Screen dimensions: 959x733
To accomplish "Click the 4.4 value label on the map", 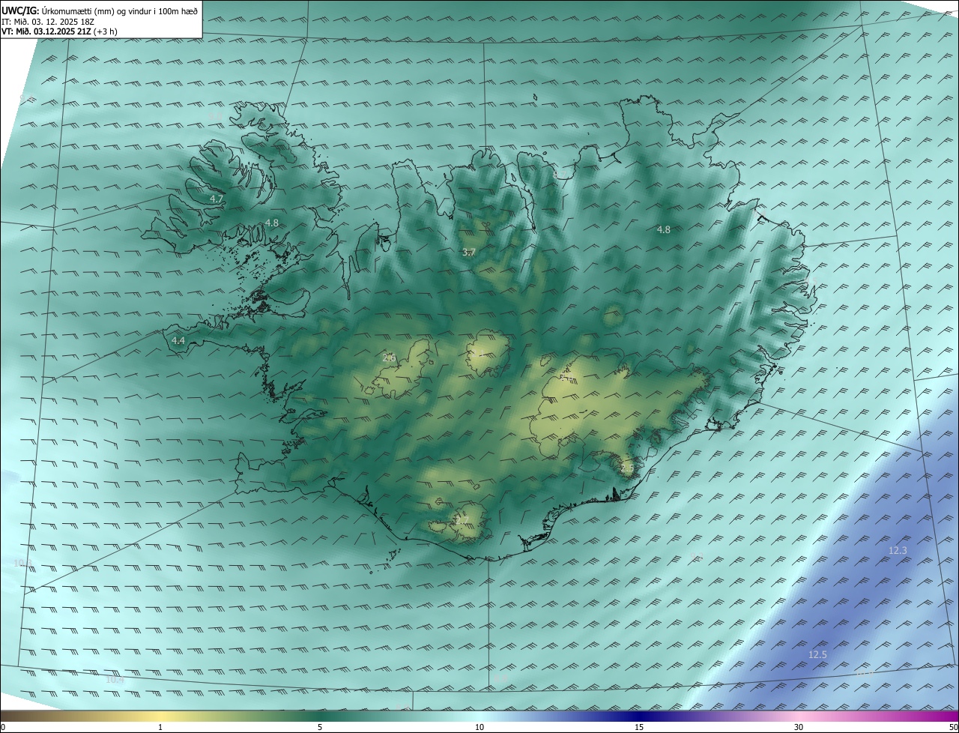I will click(x=178, y=340).
